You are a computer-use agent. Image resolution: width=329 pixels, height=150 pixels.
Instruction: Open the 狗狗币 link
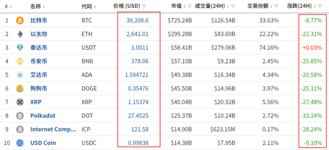coord(38,88)
